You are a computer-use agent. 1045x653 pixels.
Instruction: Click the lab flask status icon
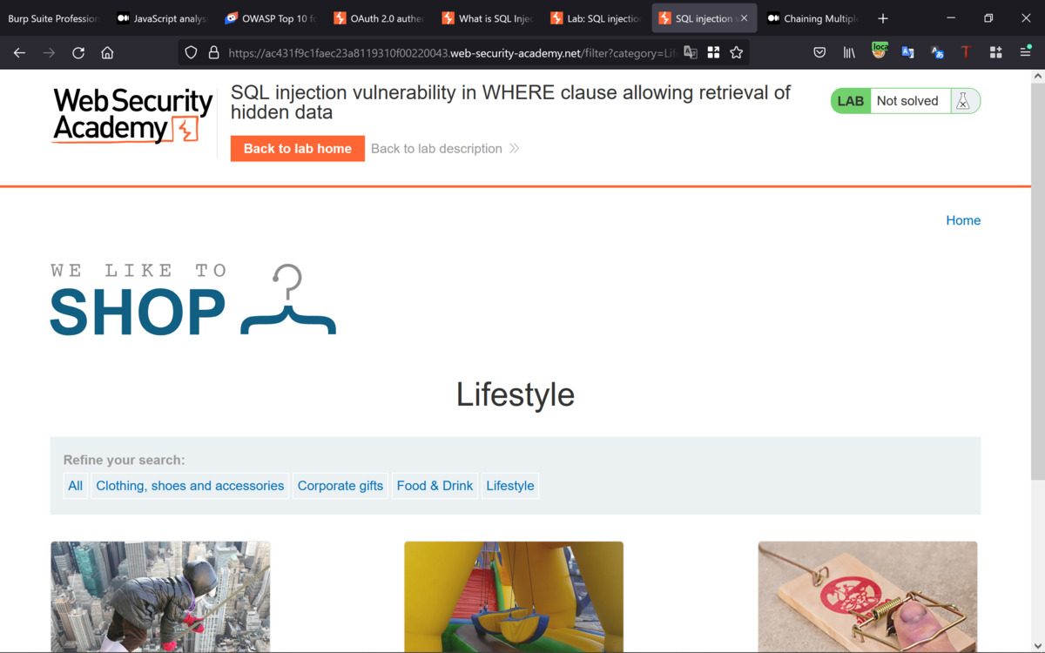click(x=963, y=101)
